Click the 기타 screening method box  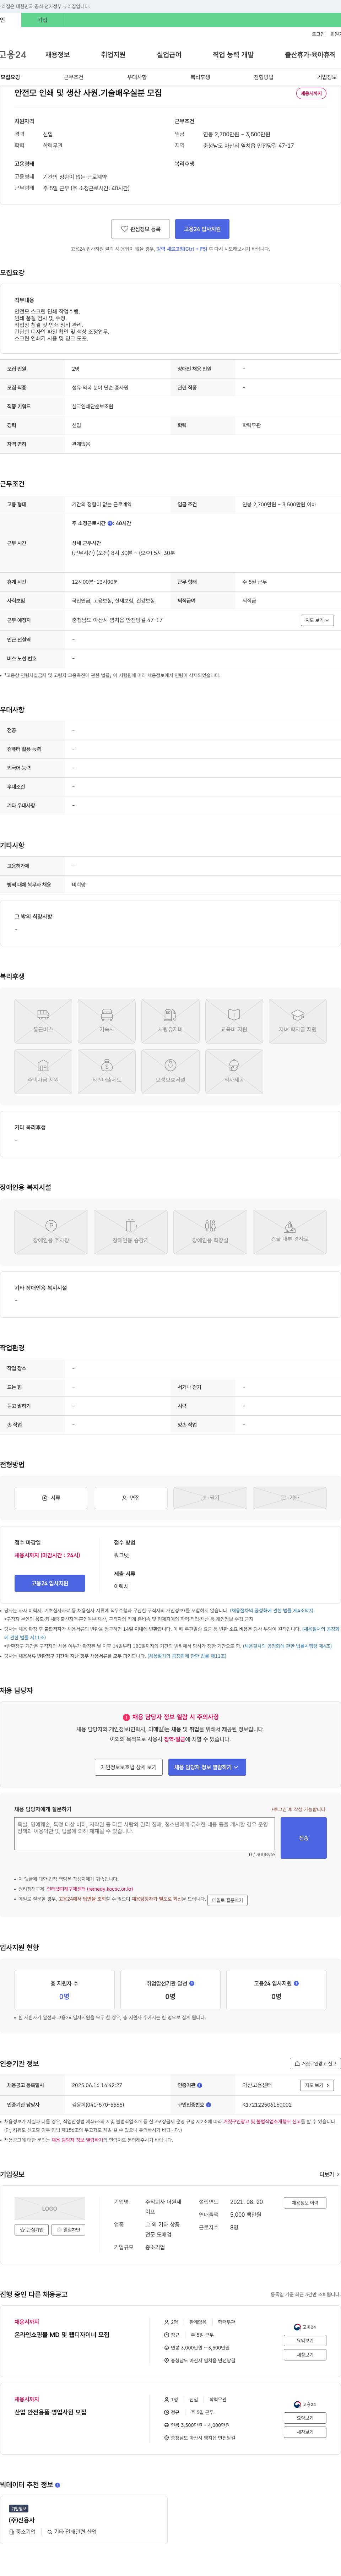[x=290, y=1498]
